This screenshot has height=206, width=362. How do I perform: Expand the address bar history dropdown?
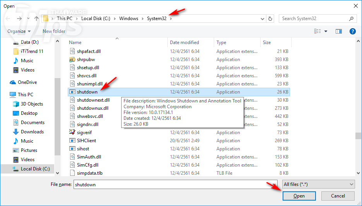pyautogui.click(x=262, y=19)
